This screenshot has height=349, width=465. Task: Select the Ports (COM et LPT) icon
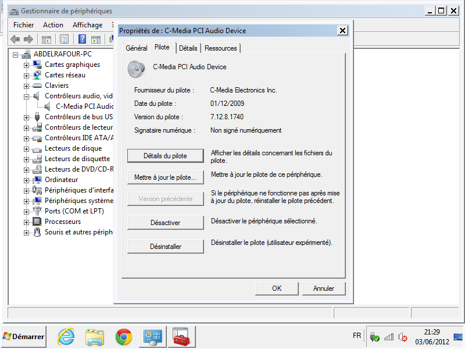point(37,211)
